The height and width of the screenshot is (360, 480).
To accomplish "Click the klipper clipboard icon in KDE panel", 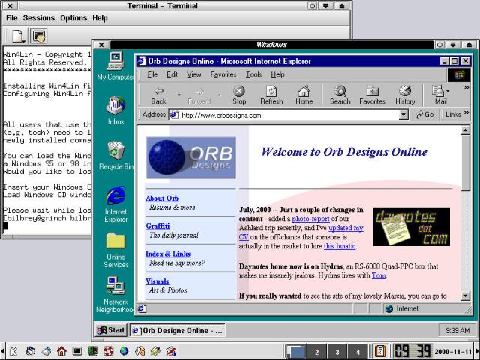I will pos(380,351).
